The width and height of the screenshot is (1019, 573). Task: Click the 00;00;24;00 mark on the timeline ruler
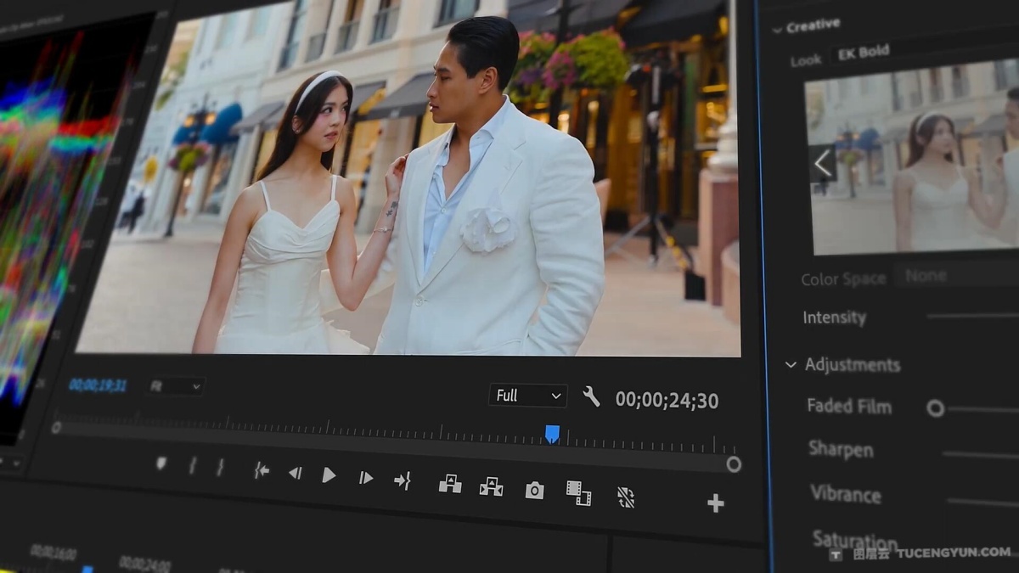[x=144, y=564]
